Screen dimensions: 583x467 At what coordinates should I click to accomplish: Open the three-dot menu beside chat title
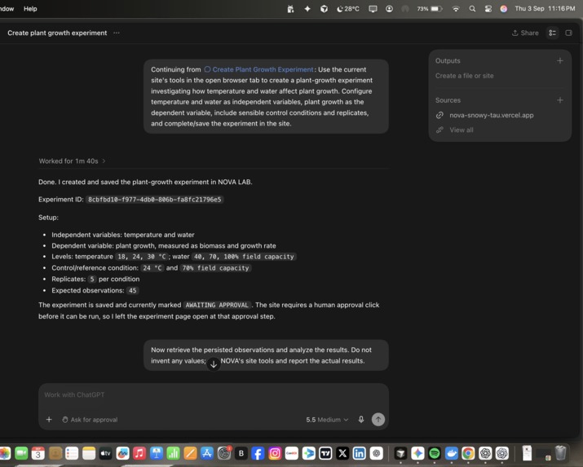117,33
